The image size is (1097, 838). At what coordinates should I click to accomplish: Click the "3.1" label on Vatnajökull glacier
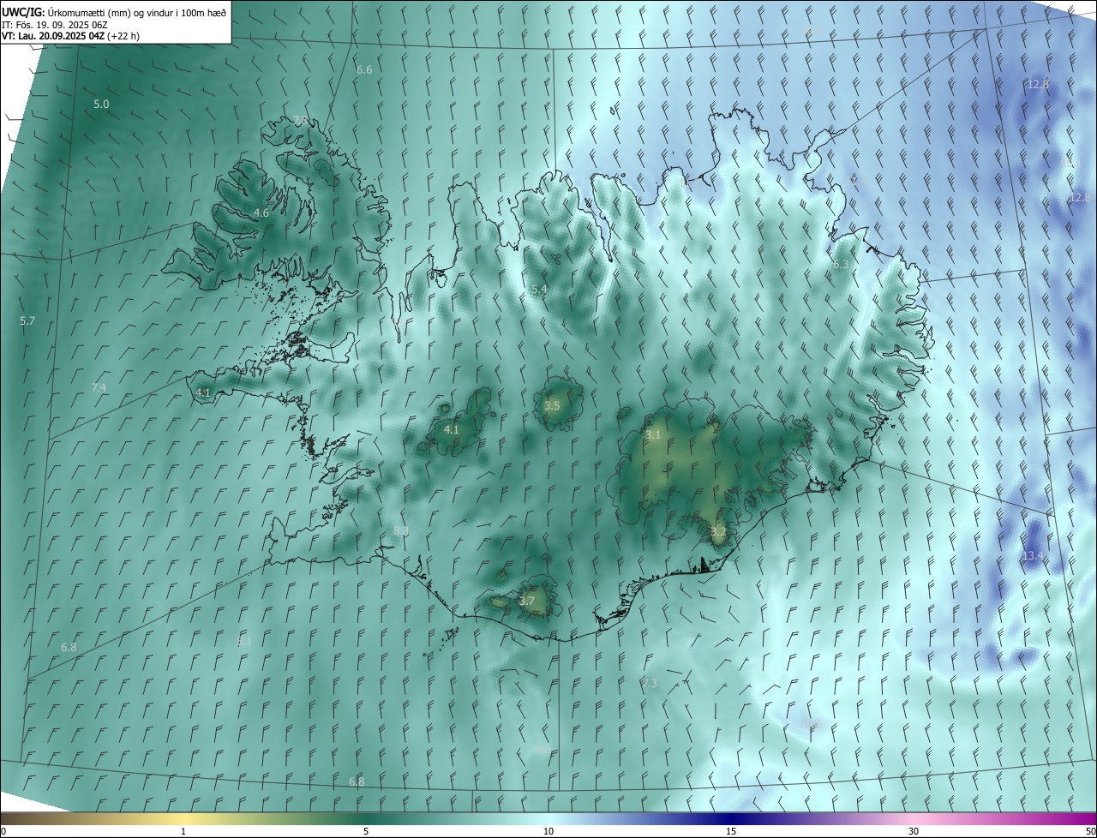click(653, 435)
